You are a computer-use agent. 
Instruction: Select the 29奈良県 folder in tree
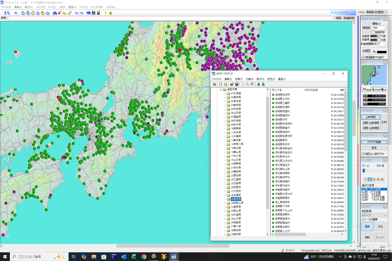point(235,199)
